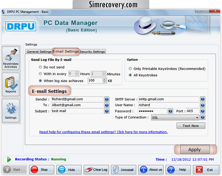Click the SMTP Server input field
Screen dimensions: 222x176
tap(168, 99)
